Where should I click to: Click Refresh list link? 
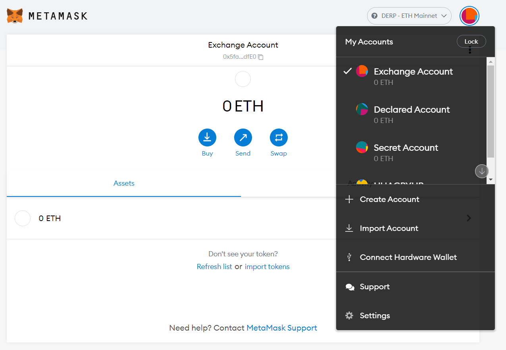coord(214,267)
